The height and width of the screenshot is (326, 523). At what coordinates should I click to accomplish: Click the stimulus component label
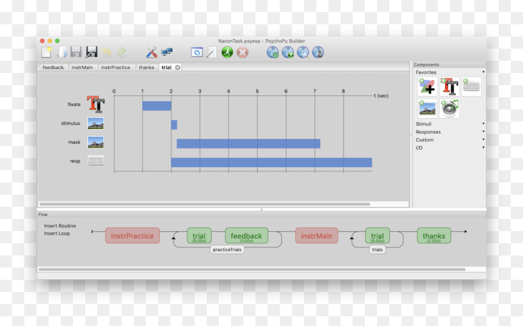pyautogui.click(x=71, y=123)
